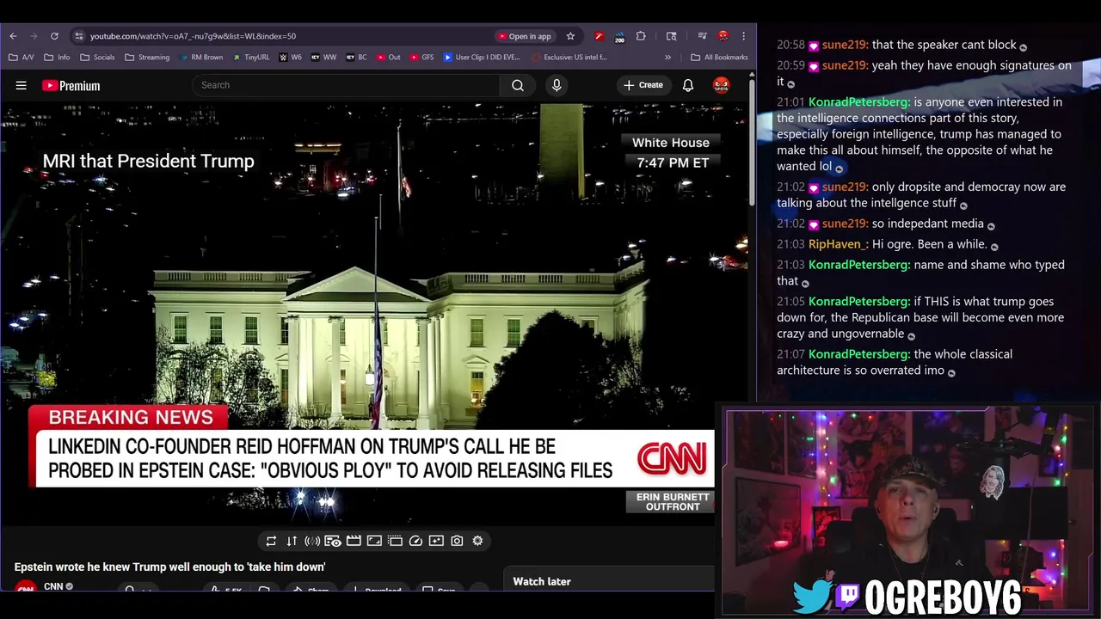Click the sparkle-frame icon in enhancer toolbar
This screenshot has width=1101, height=619.
[436, 541]
